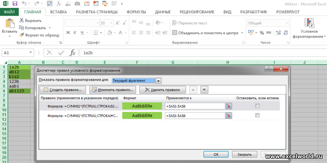Click Создать правило button
The width and height of the screenshot is (327, 163).
63,90
